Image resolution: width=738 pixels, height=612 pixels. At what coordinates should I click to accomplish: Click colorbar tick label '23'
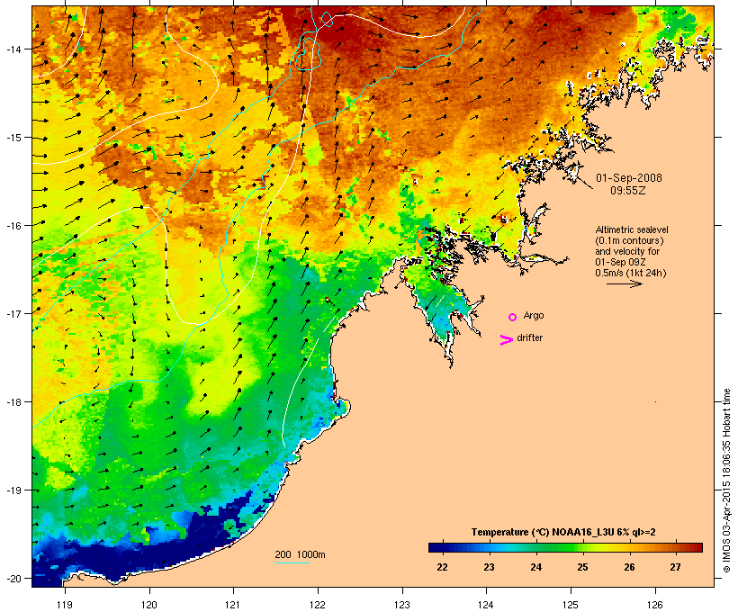coord(489,567)
